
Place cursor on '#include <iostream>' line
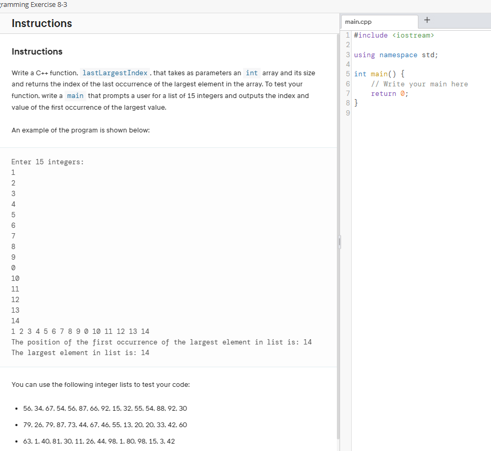coord(394,36)
